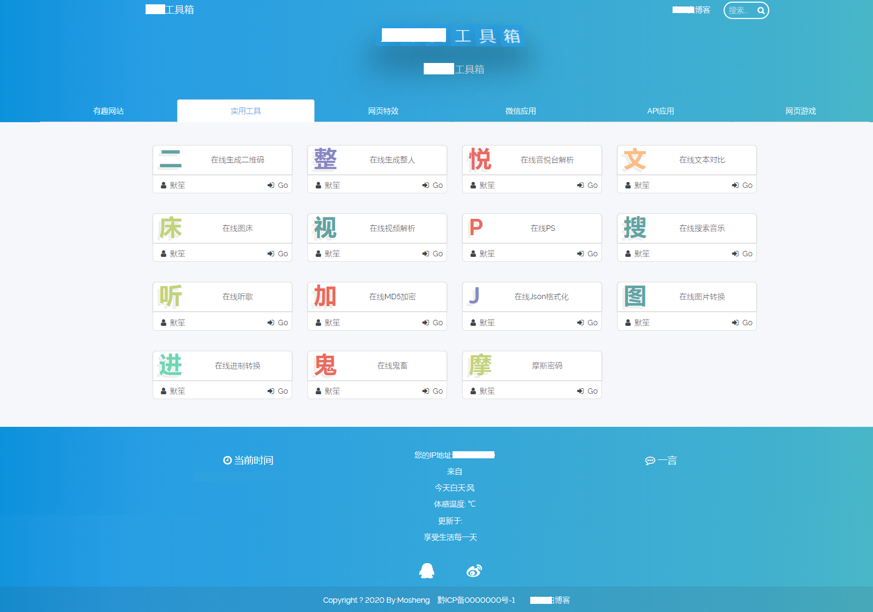The height and width of the screenshot is (612, 873).
Task: Click the clock icon beside 当前时间
Action: [228, 460]
